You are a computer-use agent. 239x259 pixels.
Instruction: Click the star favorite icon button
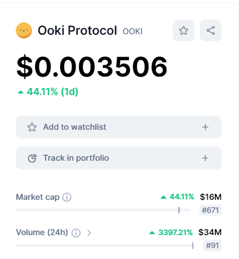pos(184,30)
